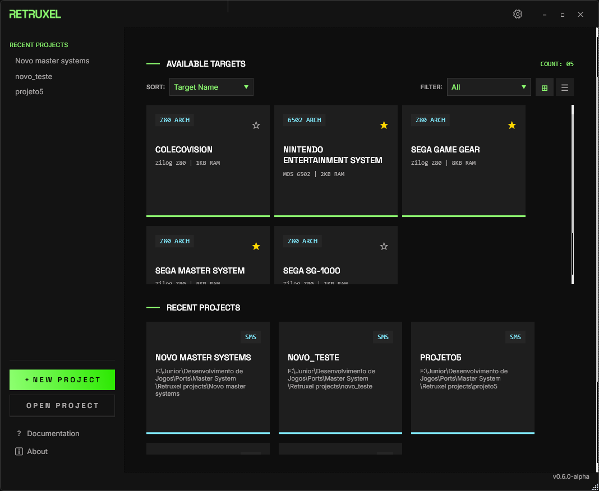Viewport: 599px width, 491px height.
Task: Unfavorite the Sega Game Gear star
Action: click(x=512, y=126)
